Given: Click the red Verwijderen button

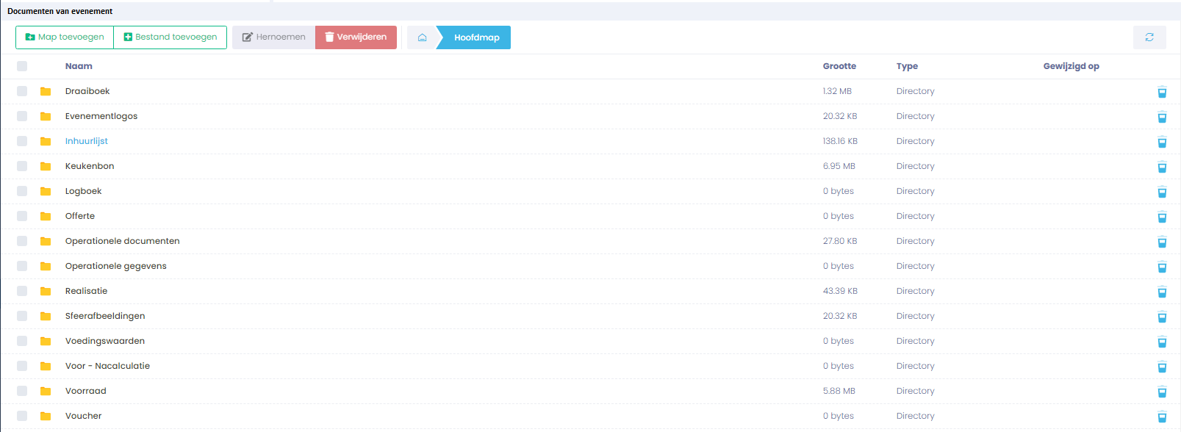Looking at the screenshot, I should [x=356, y=37].
